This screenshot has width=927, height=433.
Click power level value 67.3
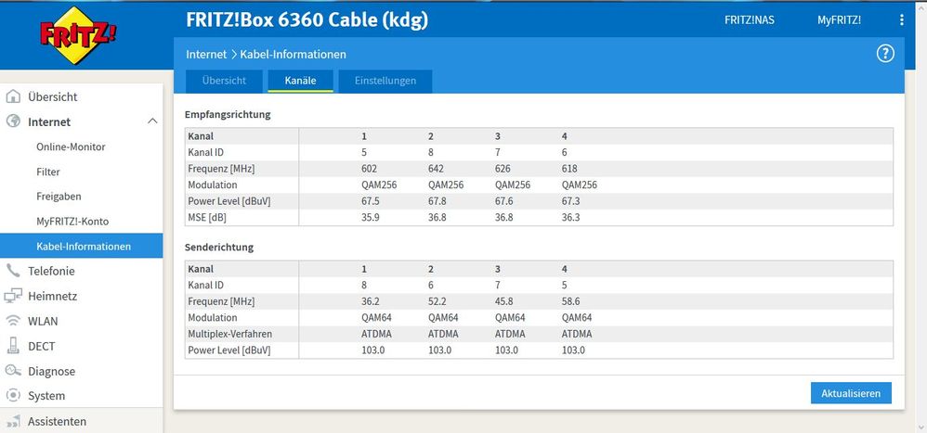pos(570,201)
